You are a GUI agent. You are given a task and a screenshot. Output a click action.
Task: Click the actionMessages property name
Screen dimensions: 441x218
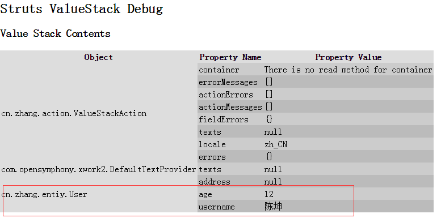tap(230, 107)
